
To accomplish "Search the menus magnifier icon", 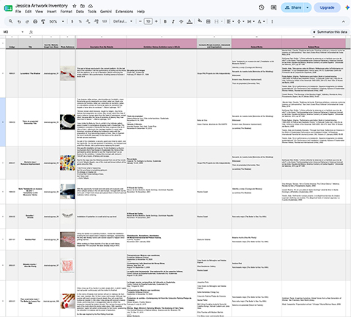I will 11,21.
